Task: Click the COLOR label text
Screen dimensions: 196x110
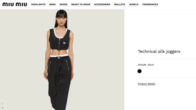Action: click(x=142, y=65)
